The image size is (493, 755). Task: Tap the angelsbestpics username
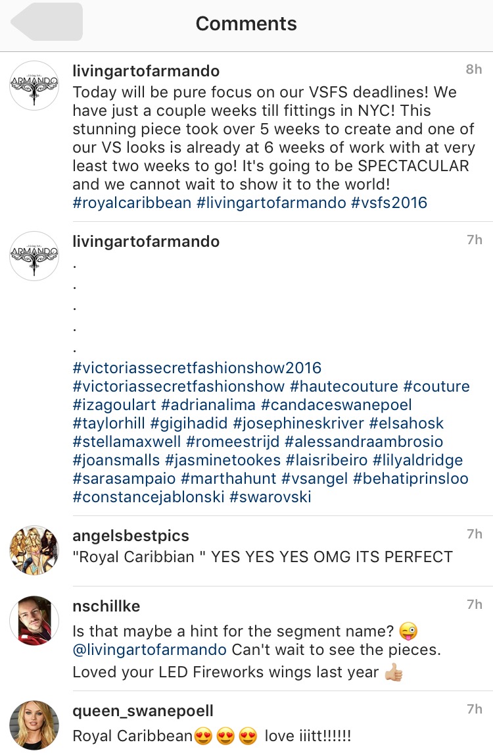(131, 536)
